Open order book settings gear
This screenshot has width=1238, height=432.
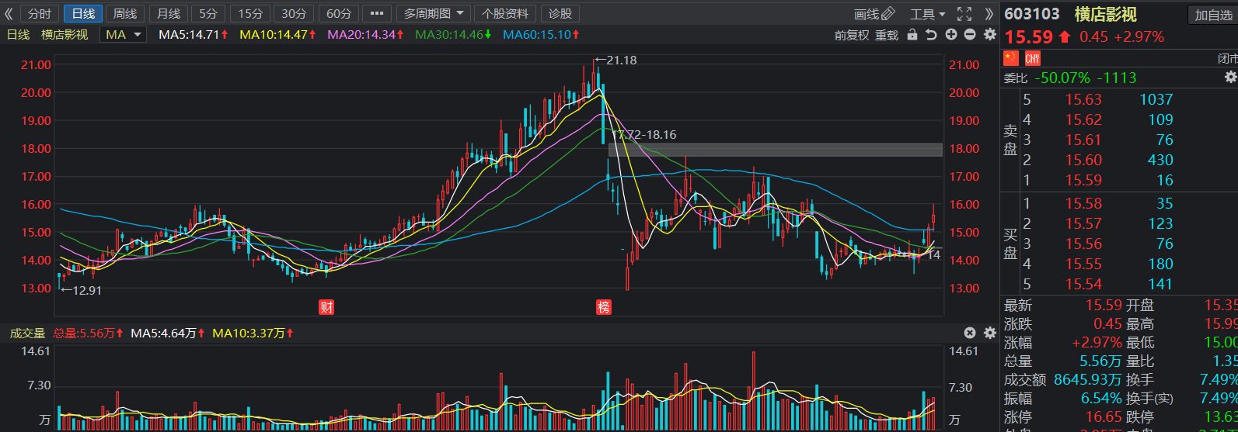tap(1230, 77)
